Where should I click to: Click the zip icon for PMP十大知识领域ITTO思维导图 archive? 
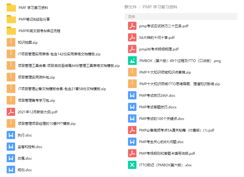tap(132, 84)
